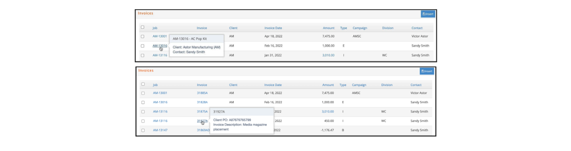Click the Insert button in the upper Invoices panel
Screen dimensions: 571x151
pyautogui.click(x=428, y=14)
